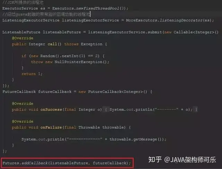Click the Callable<Integer> type in submit call
Image resolution: width=222 pixels, height=169 pixels.
pos(194,32)
